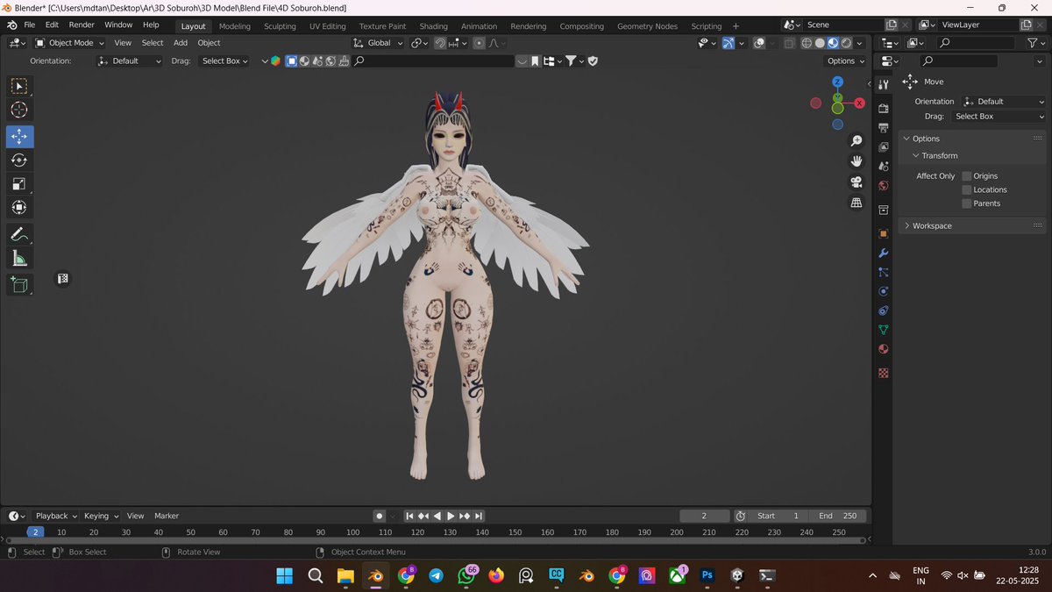
Task: Open the Physics properties tab
Action: pyautogui.click(x=884, y=291)
